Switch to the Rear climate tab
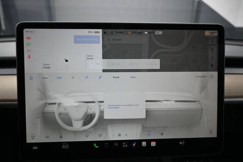This screenshot has height=162, width=243. point(133,77)
